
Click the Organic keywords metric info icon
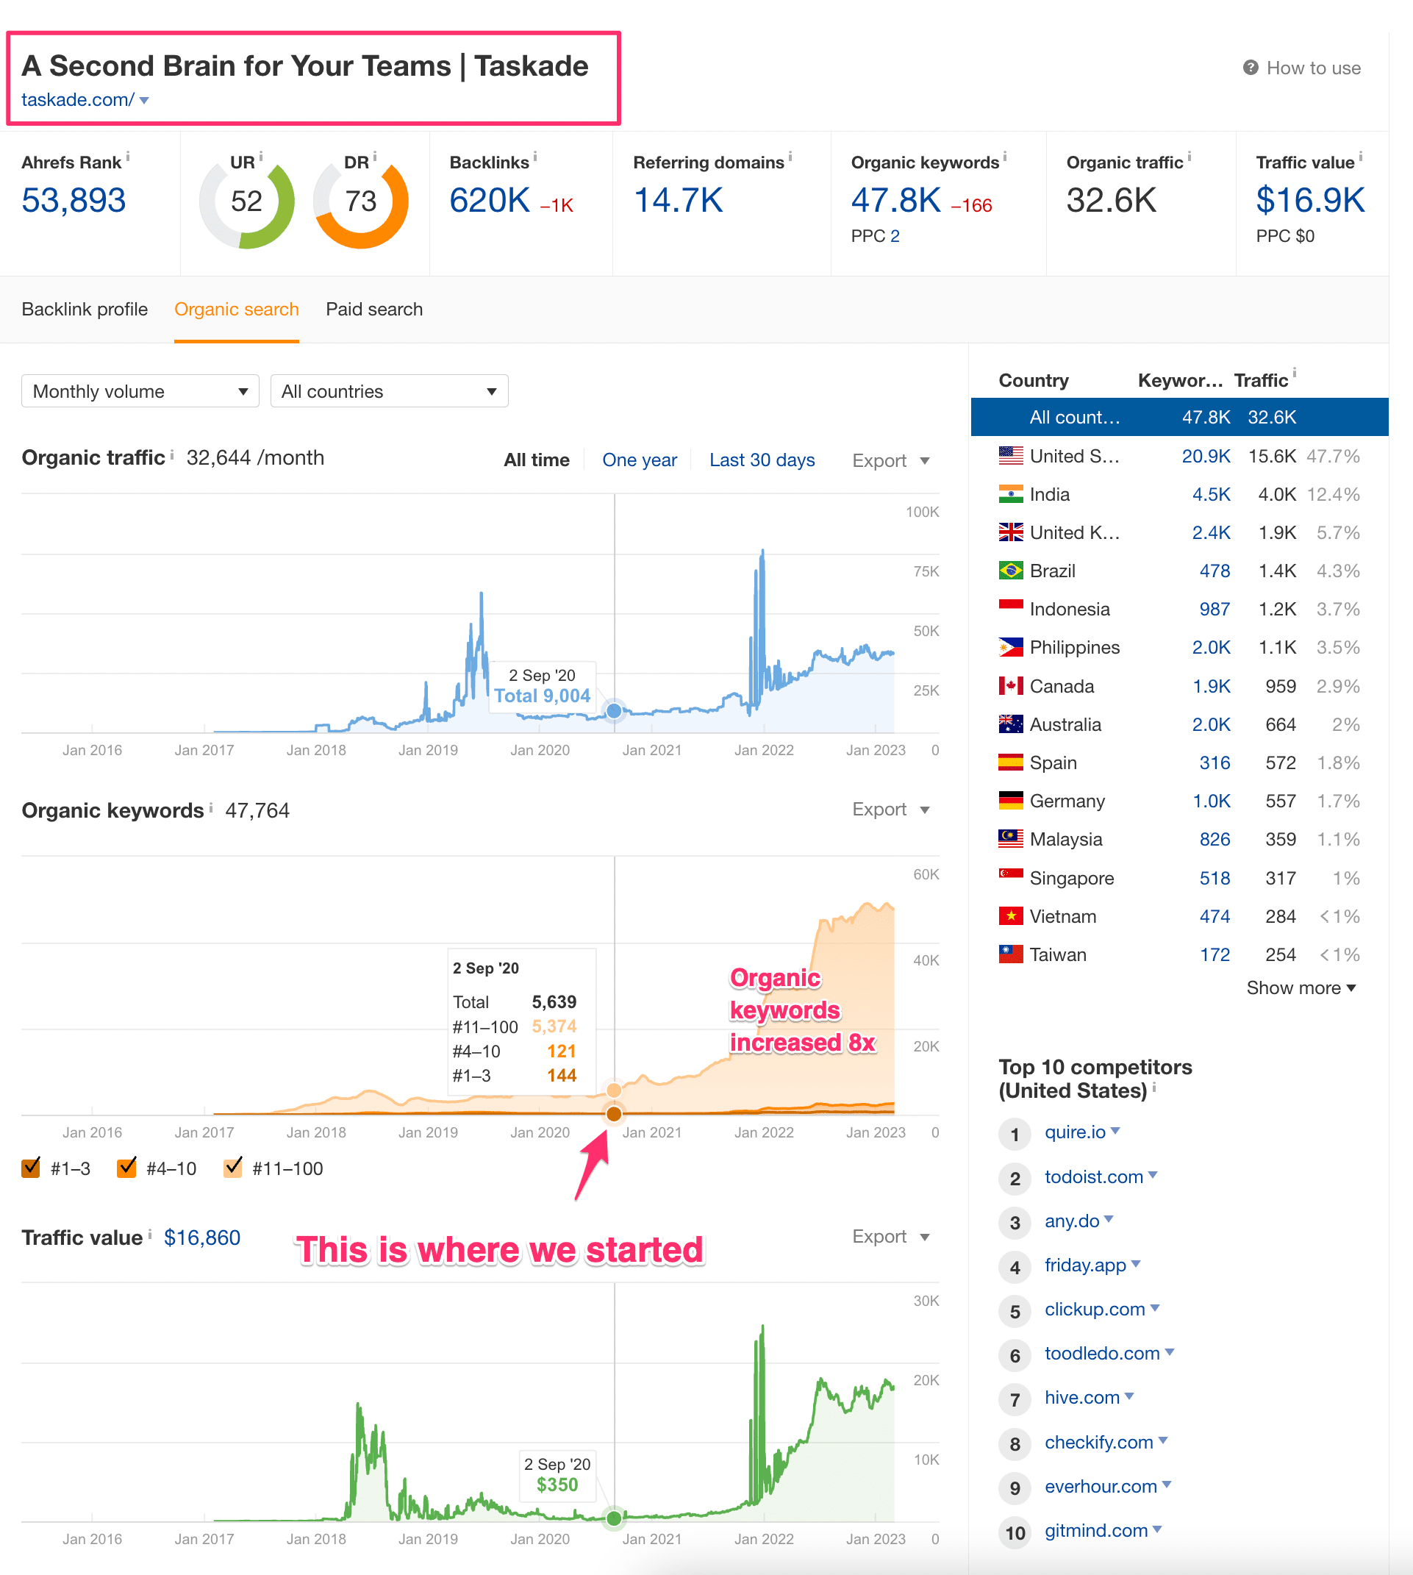click(x=1005, y=156)
